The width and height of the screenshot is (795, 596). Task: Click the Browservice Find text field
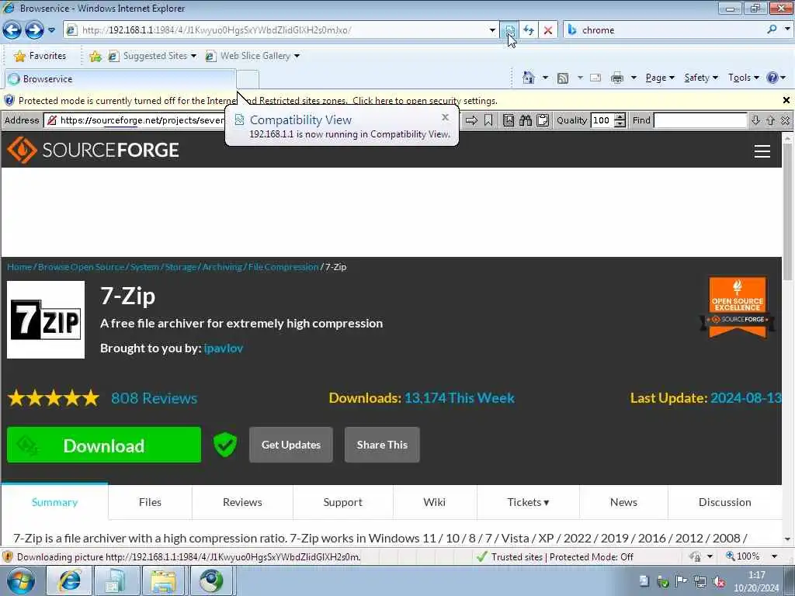[700, 120]
